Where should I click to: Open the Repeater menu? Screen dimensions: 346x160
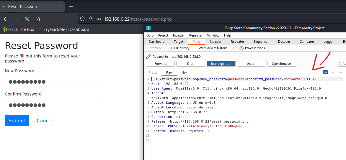tap(196, 35)
